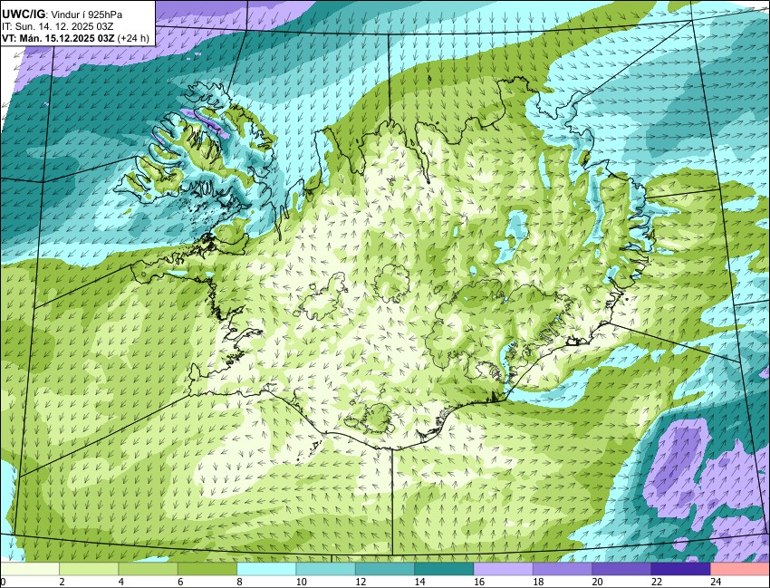Click the 8–10 light cyan legend swatch
This screenshot has width=770, height=588.
[x=266, y=569]
